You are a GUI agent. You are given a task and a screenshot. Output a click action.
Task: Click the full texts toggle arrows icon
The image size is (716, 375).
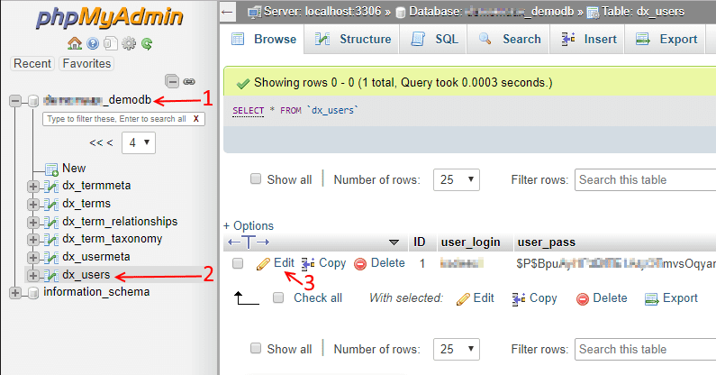(x=249, y=242)
